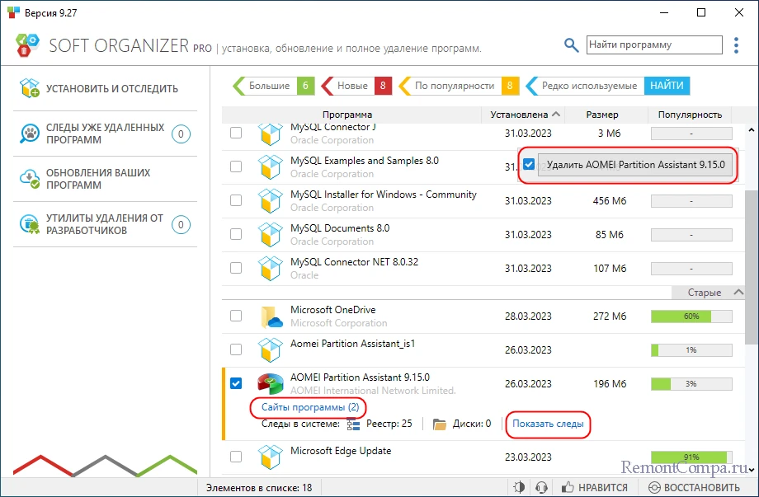Collapse the Старые group
759x497 pixels.
click(738, 292)
